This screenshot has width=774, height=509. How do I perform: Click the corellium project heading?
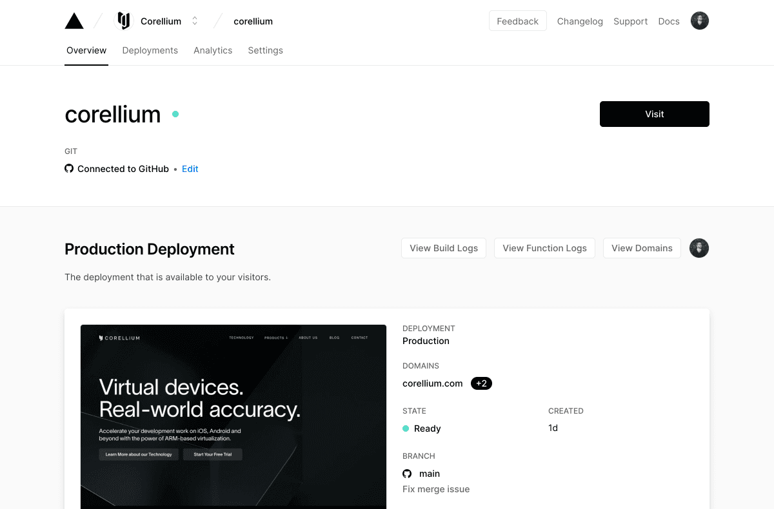(113, 114)
